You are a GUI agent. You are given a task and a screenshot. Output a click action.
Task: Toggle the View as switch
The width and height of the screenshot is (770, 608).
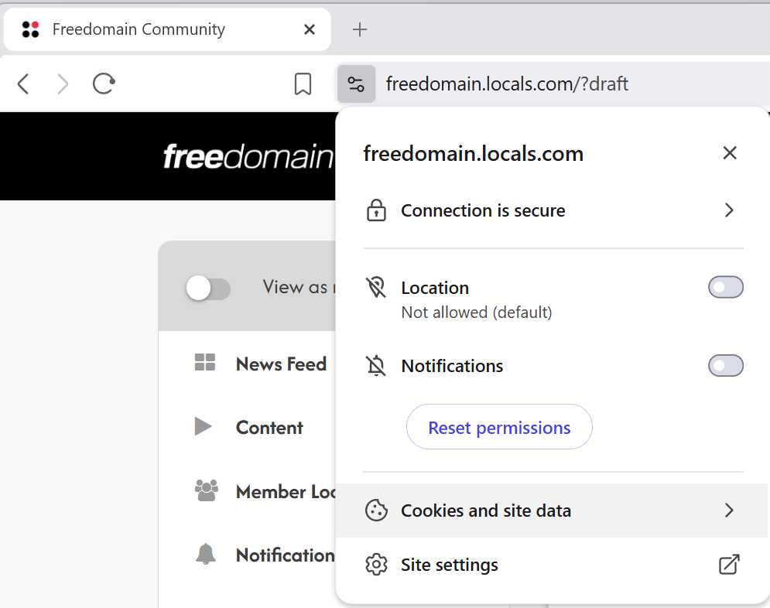tap(207, 289)
